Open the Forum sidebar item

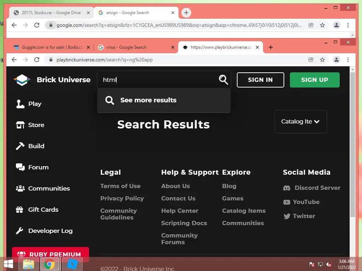(32, 167)
